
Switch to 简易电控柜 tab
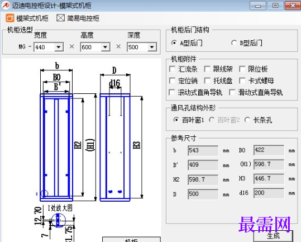click(78, 18)
